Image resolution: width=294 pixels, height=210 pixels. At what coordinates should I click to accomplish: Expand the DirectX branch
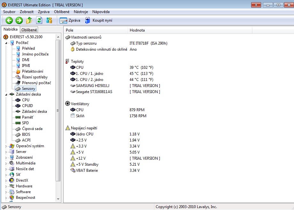point(6,181)
